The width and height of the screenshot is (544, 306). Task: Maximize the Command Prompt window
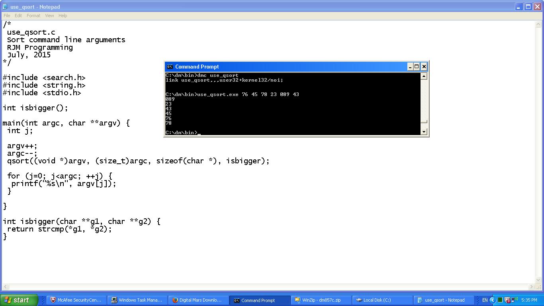tap(417, 67)
